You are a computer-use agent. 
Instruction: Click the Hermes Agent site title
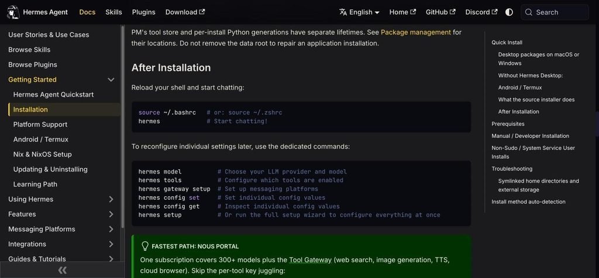[46, 12]
